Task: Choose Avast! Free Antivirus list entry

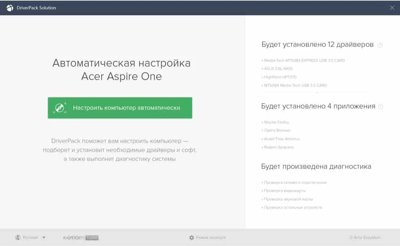Action: point(282,139)
